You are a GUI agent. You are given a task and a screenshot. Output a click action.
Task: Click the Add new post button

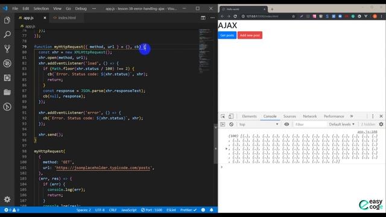pos(250,35)
